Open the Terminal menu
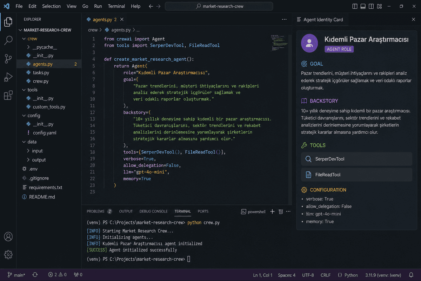421x281 pixels. pos(116,6)
